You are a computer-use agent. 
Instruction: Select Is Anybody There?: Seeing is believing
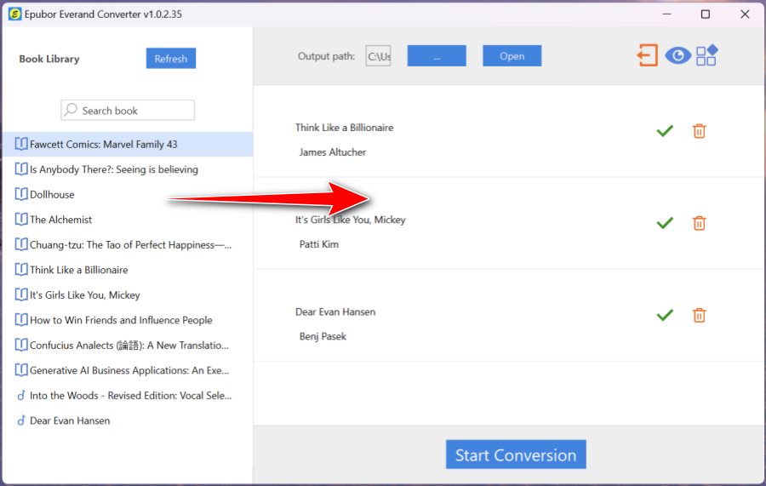[x=128, y=169]
